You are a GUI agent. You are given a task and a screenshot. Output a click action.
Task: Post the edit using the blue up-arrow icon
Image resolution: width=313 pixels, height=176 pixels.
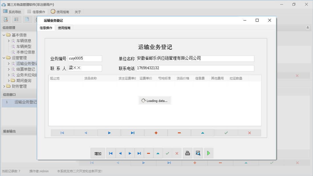coord(203,133)
